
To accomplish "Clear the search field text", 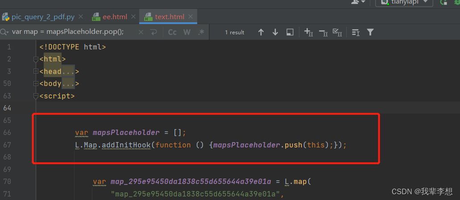I will (x=141, y=32).
